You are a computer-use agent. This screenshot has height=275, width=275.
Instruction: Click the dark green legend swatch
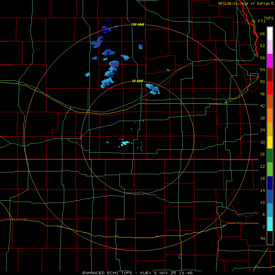270,156
